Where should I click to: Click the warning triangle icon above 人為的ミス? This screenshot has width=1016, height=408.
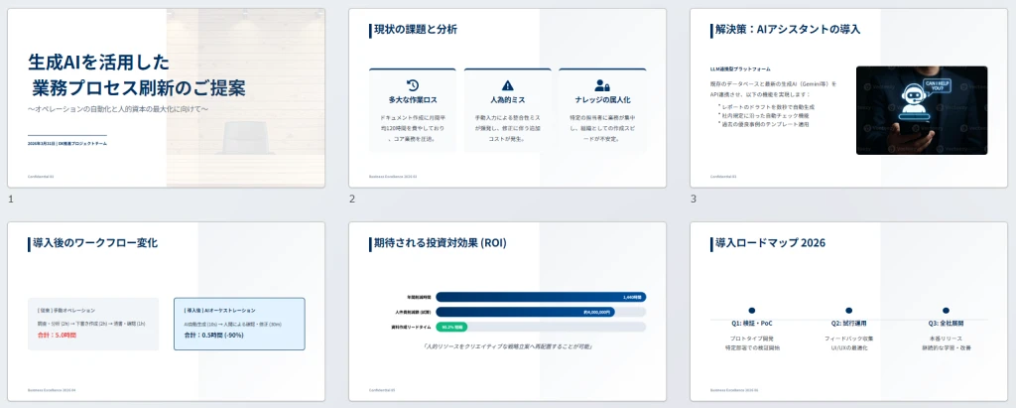(x=507, y=85)
